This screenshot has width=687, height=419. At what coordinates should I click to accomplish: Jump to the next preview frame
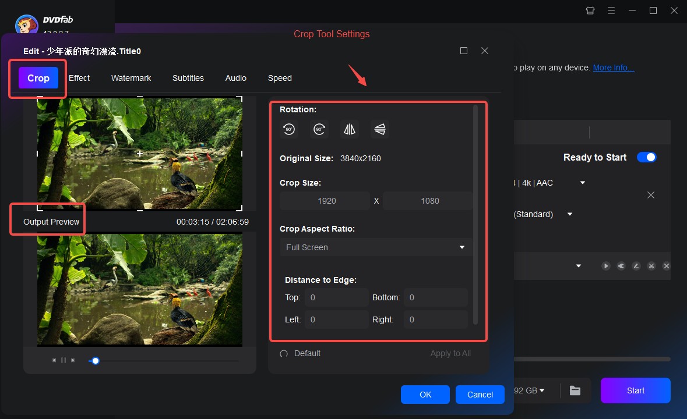click(73, 361)
